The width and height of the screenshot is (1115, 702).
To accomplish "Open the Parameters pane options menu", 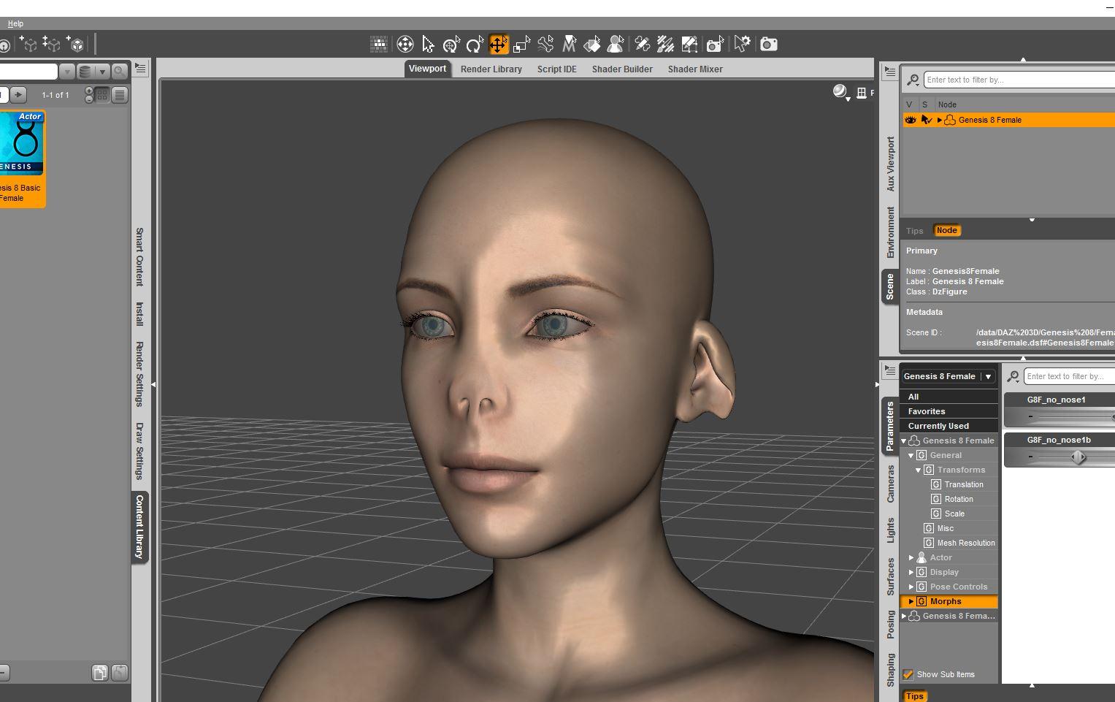I will 890,371.
